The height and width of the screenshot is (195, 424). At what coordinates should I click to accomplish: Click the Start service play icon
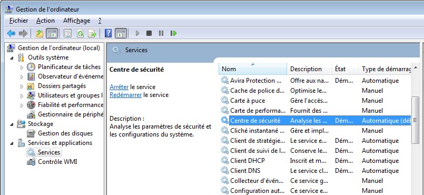[x=137, y=33]
